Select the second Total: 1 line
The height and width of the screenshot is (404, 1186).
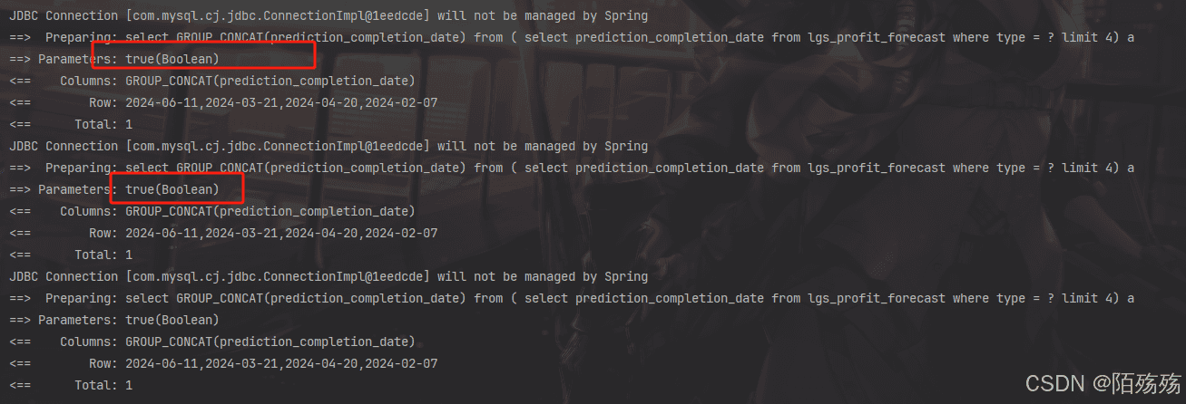click(x=71, y=255)
